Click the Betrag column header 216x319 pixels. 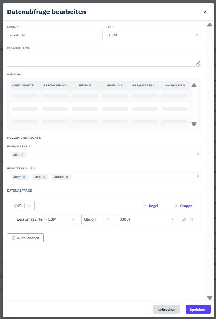coord(85,85)
